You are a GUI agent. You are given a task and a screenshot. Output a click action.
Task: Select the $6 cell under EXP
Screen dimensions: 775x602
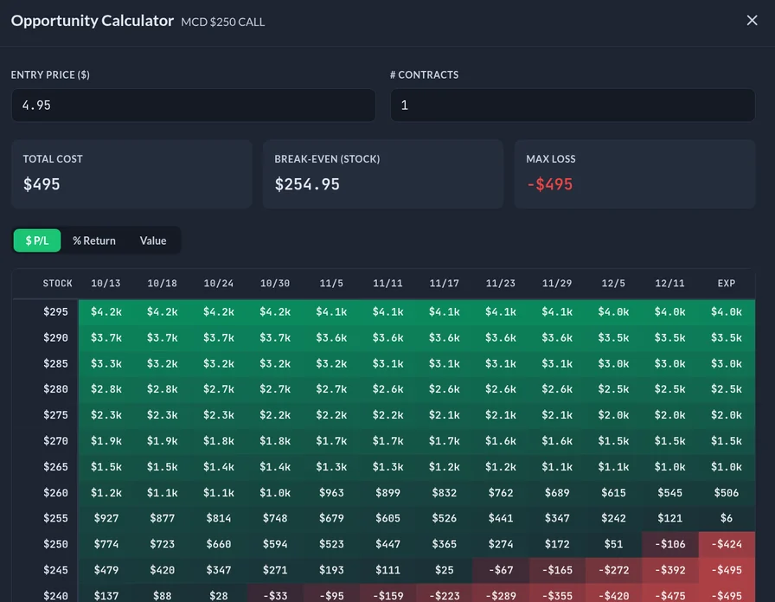coord(726,518)
